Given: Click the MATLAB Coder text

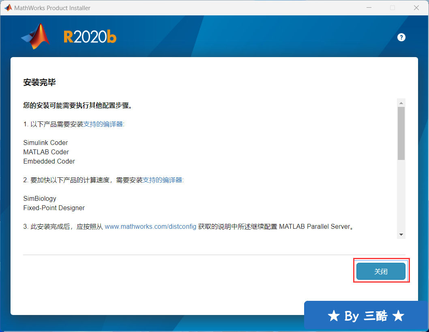Looking at the screenshot, I should coord(46,152).
